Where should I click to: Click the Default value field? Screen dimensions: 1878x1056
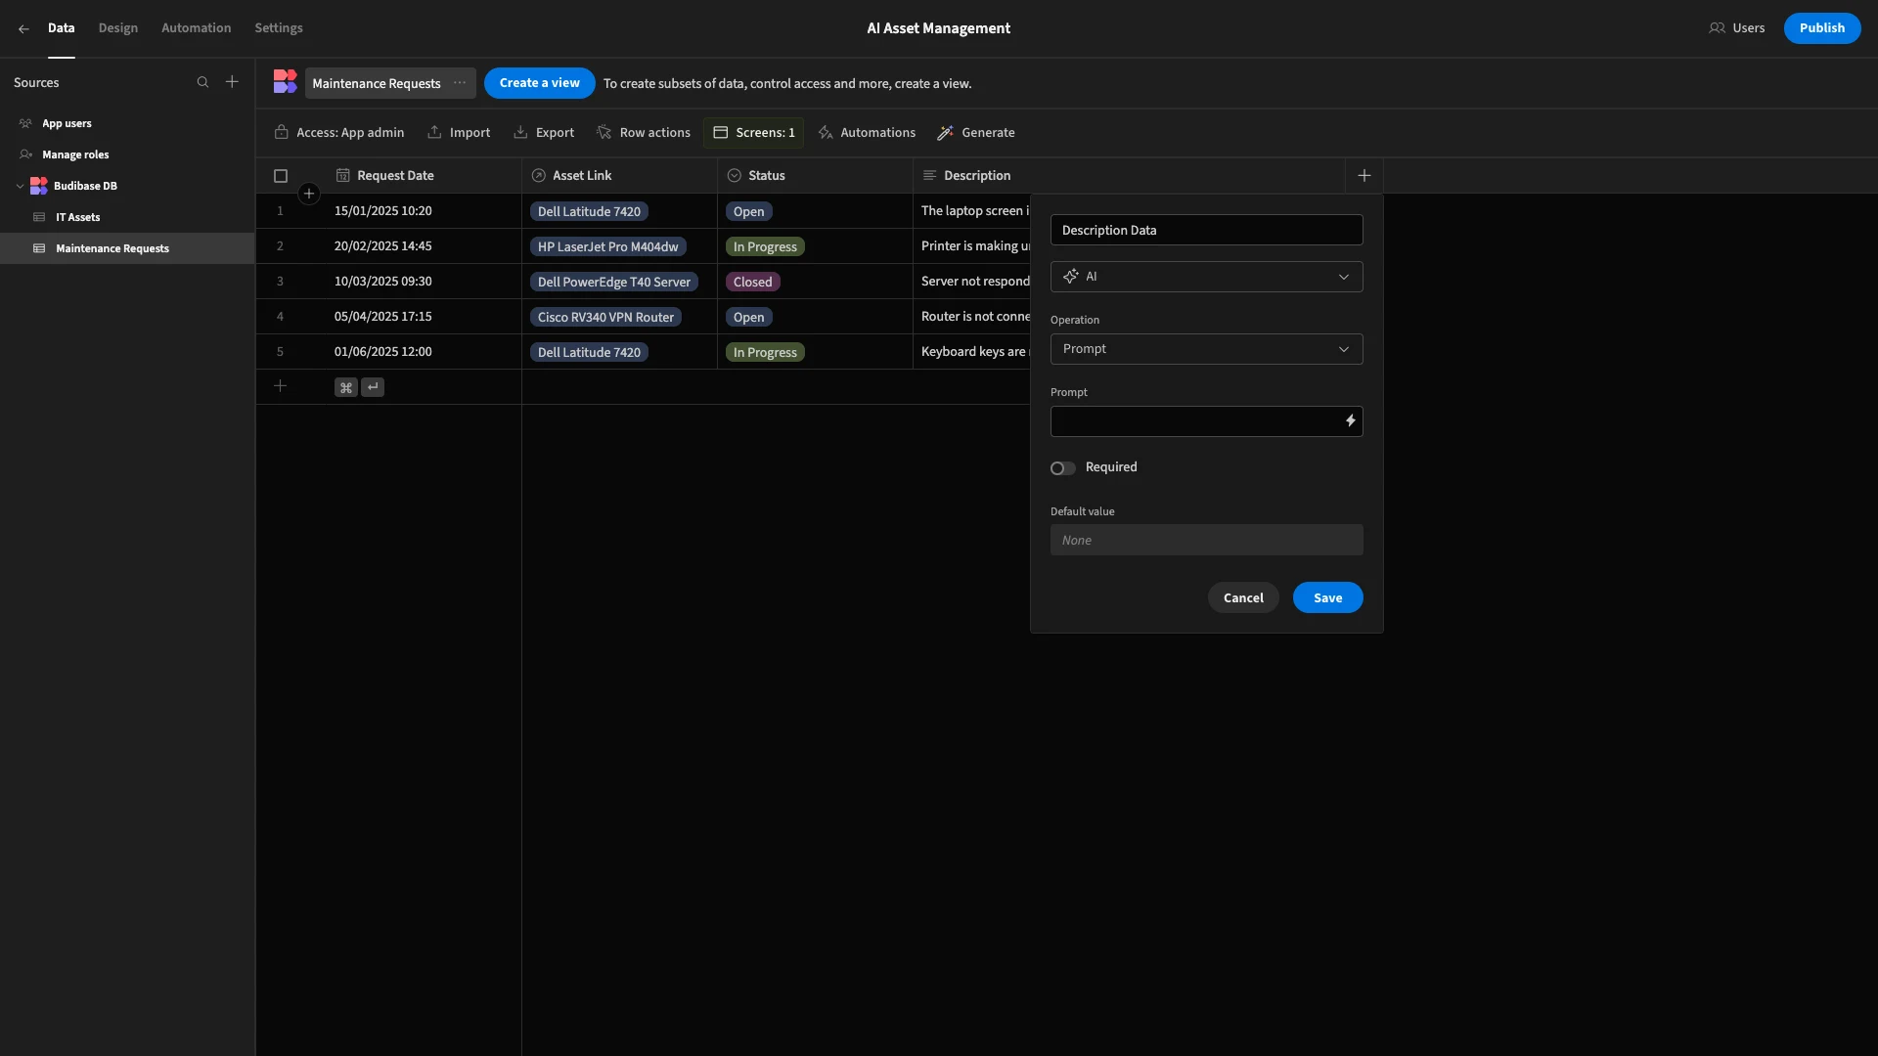pyautogui.click(x=1206, y=540)
